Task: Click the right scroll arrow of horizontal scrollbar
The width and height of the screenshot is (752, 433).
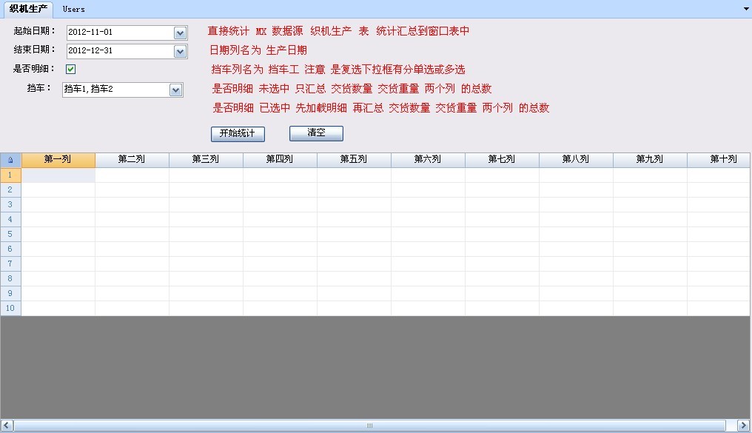Action: tap(743, 426)
